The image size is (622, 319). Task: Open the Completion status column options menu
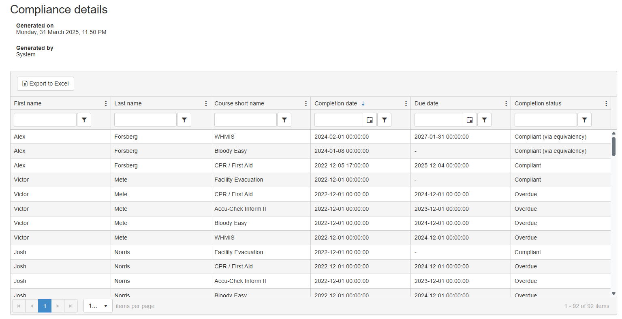pyautogui.click(x=606, y=104)
